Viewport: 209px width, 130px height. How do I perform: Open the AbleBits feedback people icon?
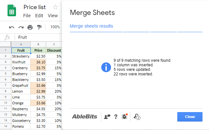(107, 117)
